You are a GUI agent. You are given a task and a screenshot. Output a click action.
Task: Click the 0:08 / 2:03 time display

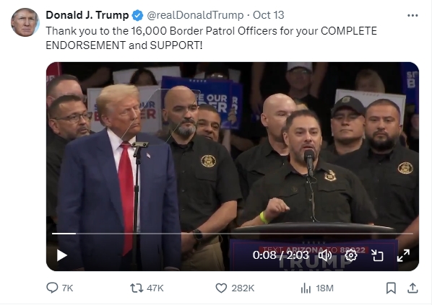coord(281,255)
